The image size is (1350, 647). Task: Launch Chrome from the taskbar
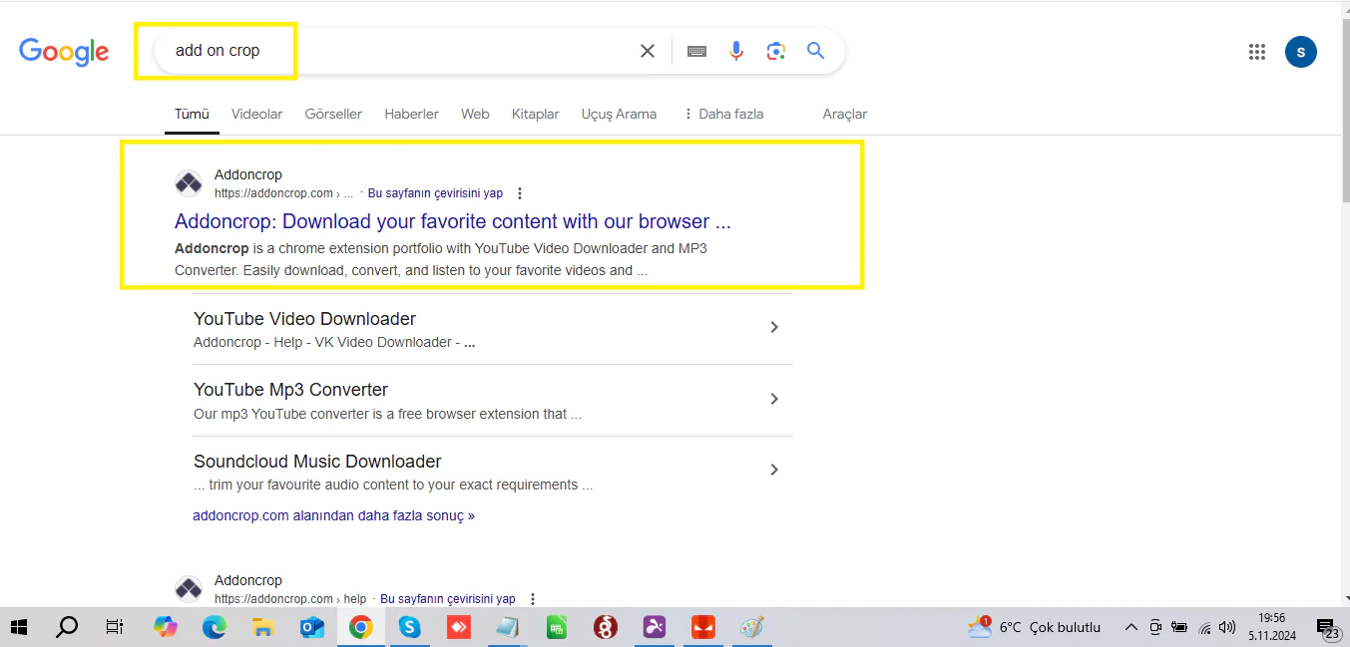[x=360, y=627]
